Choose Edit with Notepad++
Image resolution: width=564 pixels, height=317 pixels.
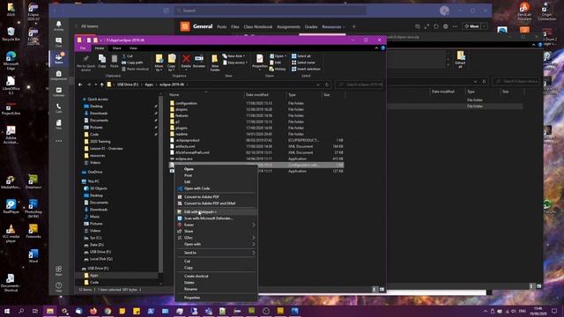click(216, 212)
